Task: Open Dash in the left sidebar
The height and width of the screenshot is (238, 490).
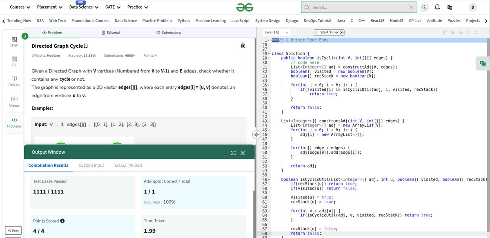Action: (14, 42)
